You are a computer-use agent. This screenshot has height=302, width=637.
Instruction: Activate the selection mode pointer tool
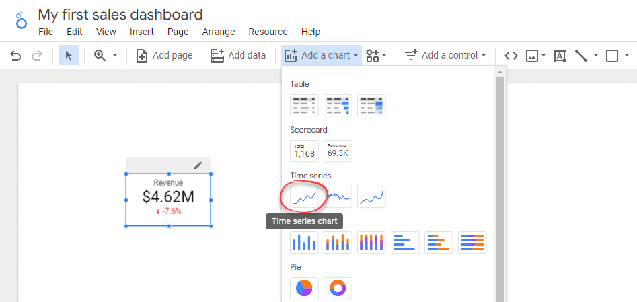point(69,56)
